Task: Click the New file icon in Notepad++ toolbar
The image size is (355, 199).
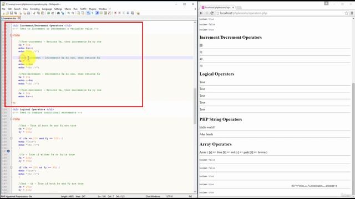Action: 3,13
